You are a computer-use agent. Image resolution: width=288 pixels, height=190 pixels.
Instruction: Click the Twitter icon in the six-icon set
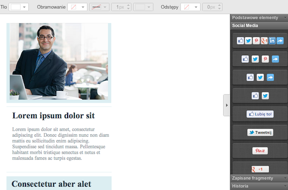point(248,41)
